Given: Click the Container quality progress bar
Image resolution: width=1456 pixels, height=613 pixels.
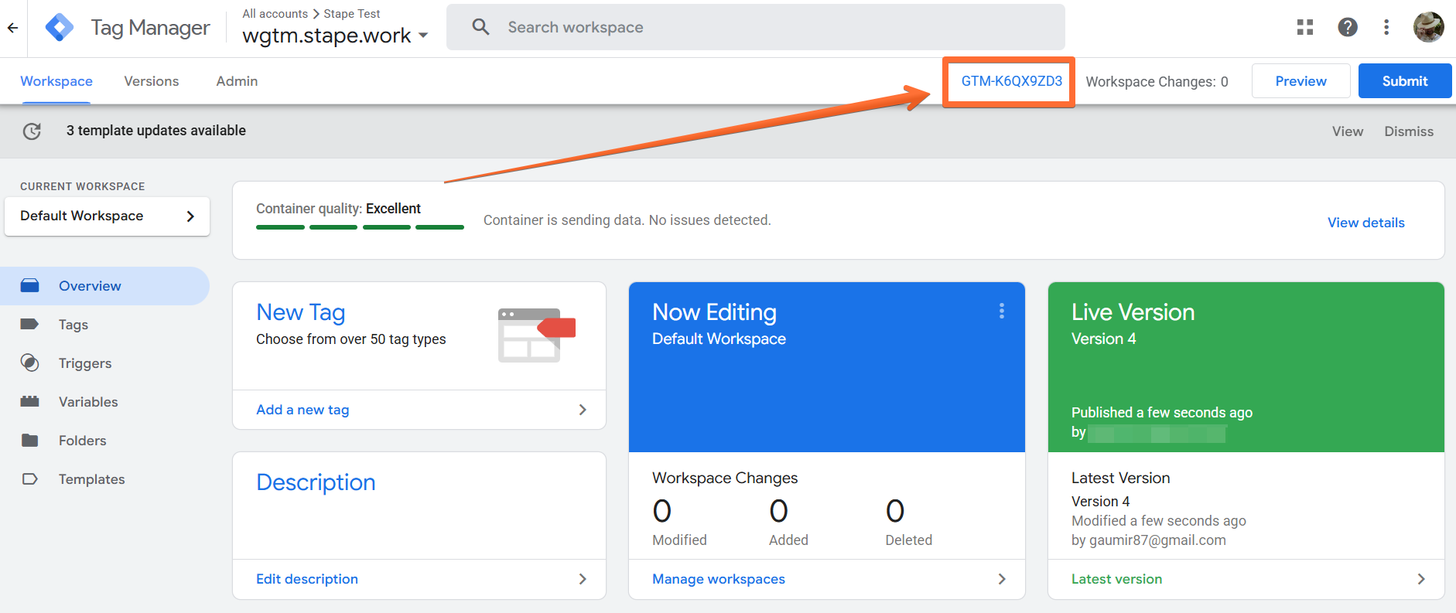Looking at the screenshot, I should pyautogui.click(x=360, y=227).
